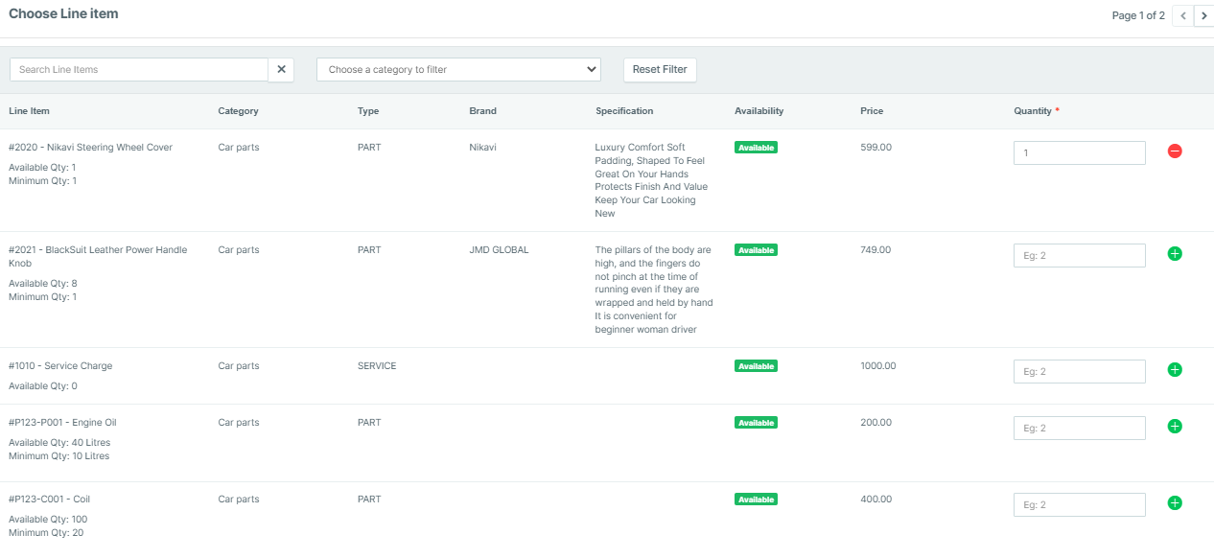Image resolution: width=1214 pixels, height=558 pixels.
Task: Click the Available badge for Engine Oil
Action: [x=756, y=423]
